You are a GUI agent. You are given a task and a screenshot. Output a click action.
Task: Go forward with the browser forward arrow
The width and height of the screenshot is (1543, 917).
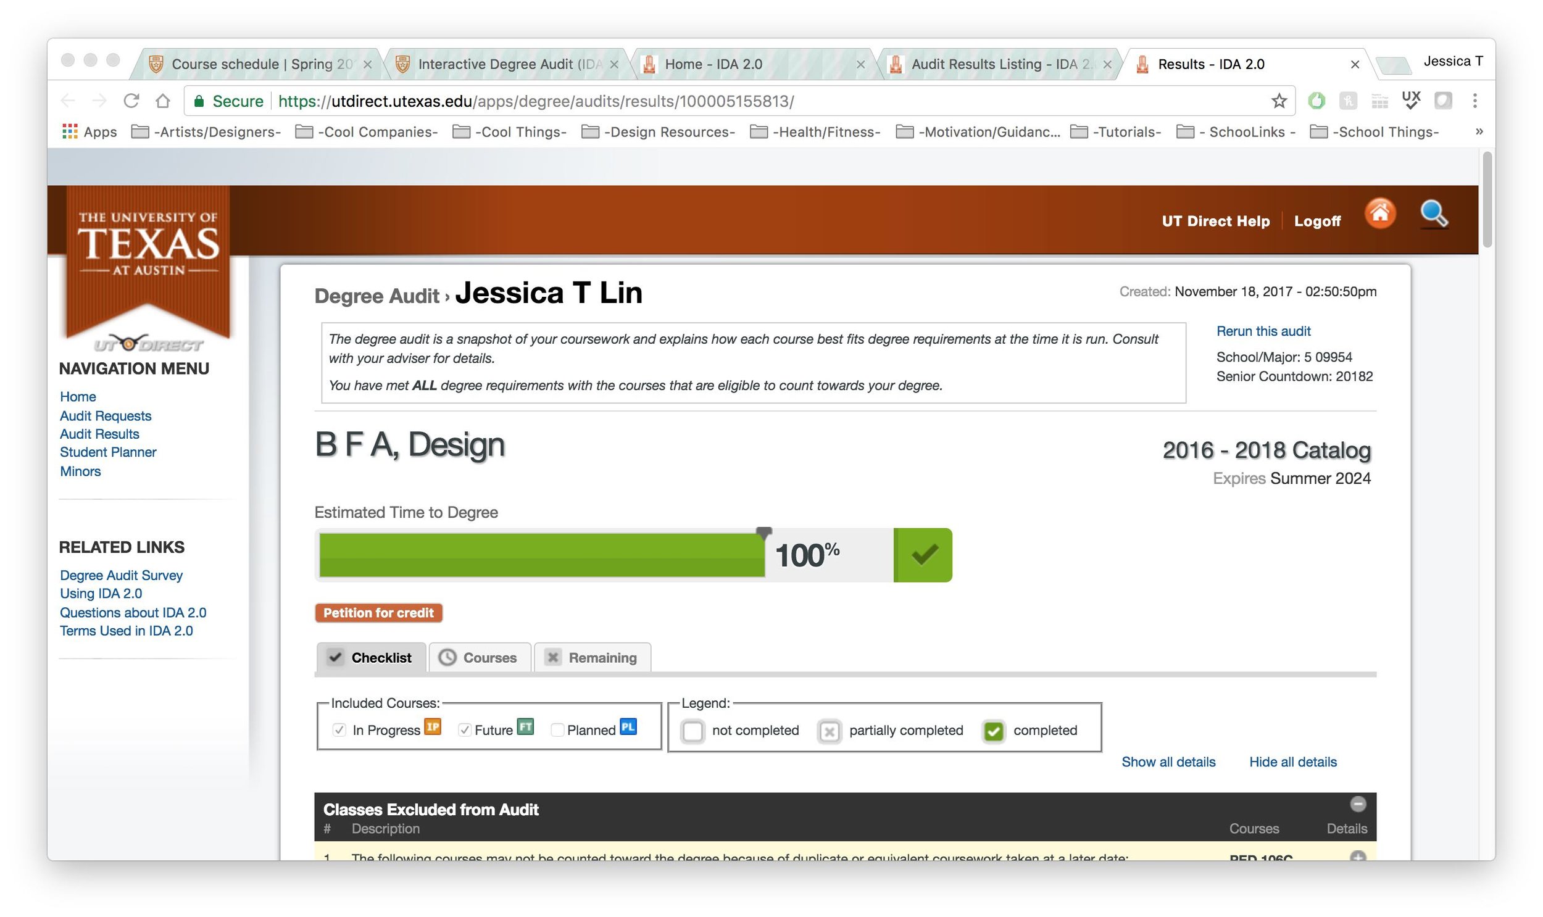(x=99, y=101)
